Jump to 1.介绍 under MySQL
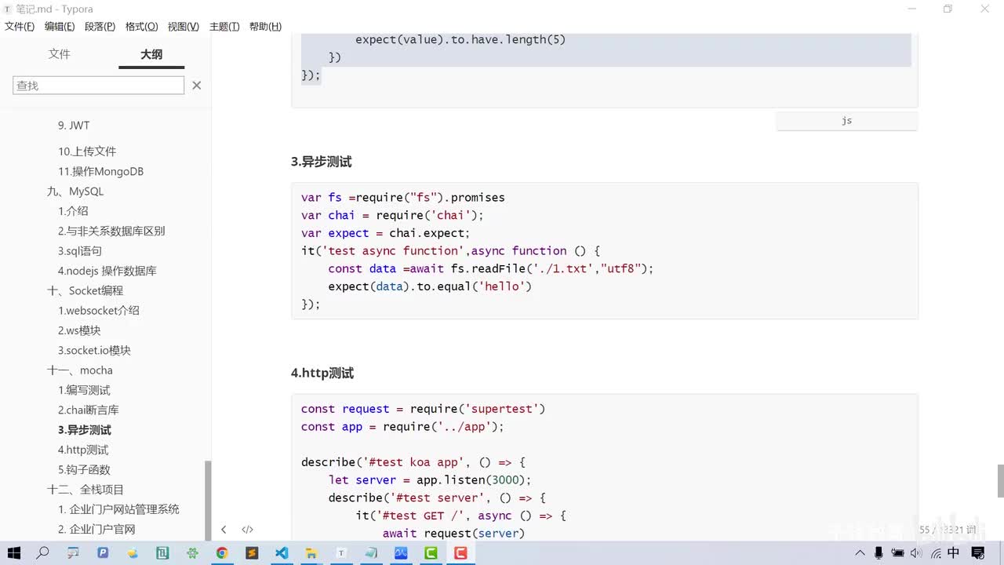The height and width of the screenshot is (565, 1004). 73,211
